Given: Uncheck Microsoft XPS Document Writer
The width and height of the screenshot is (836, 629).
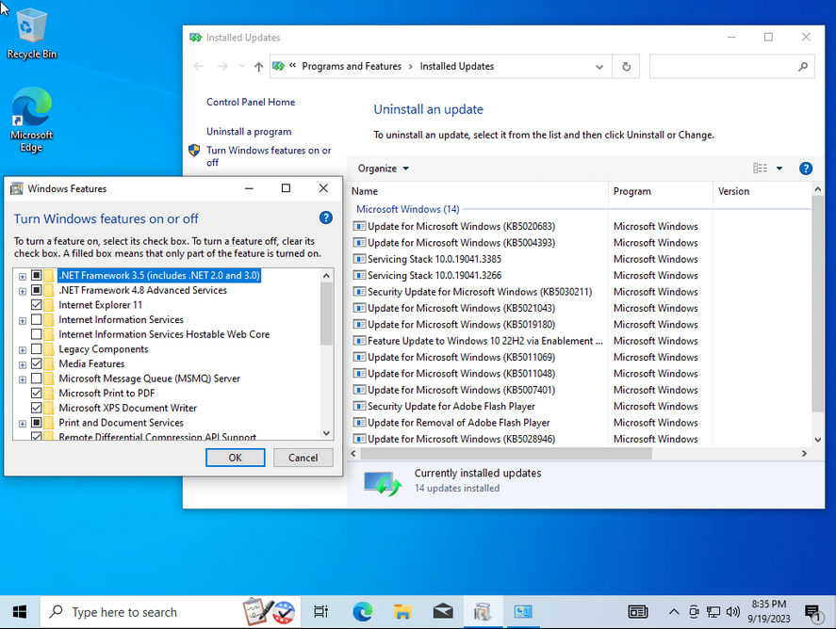Looking at the screenshot, I should [x=36, y=408].
